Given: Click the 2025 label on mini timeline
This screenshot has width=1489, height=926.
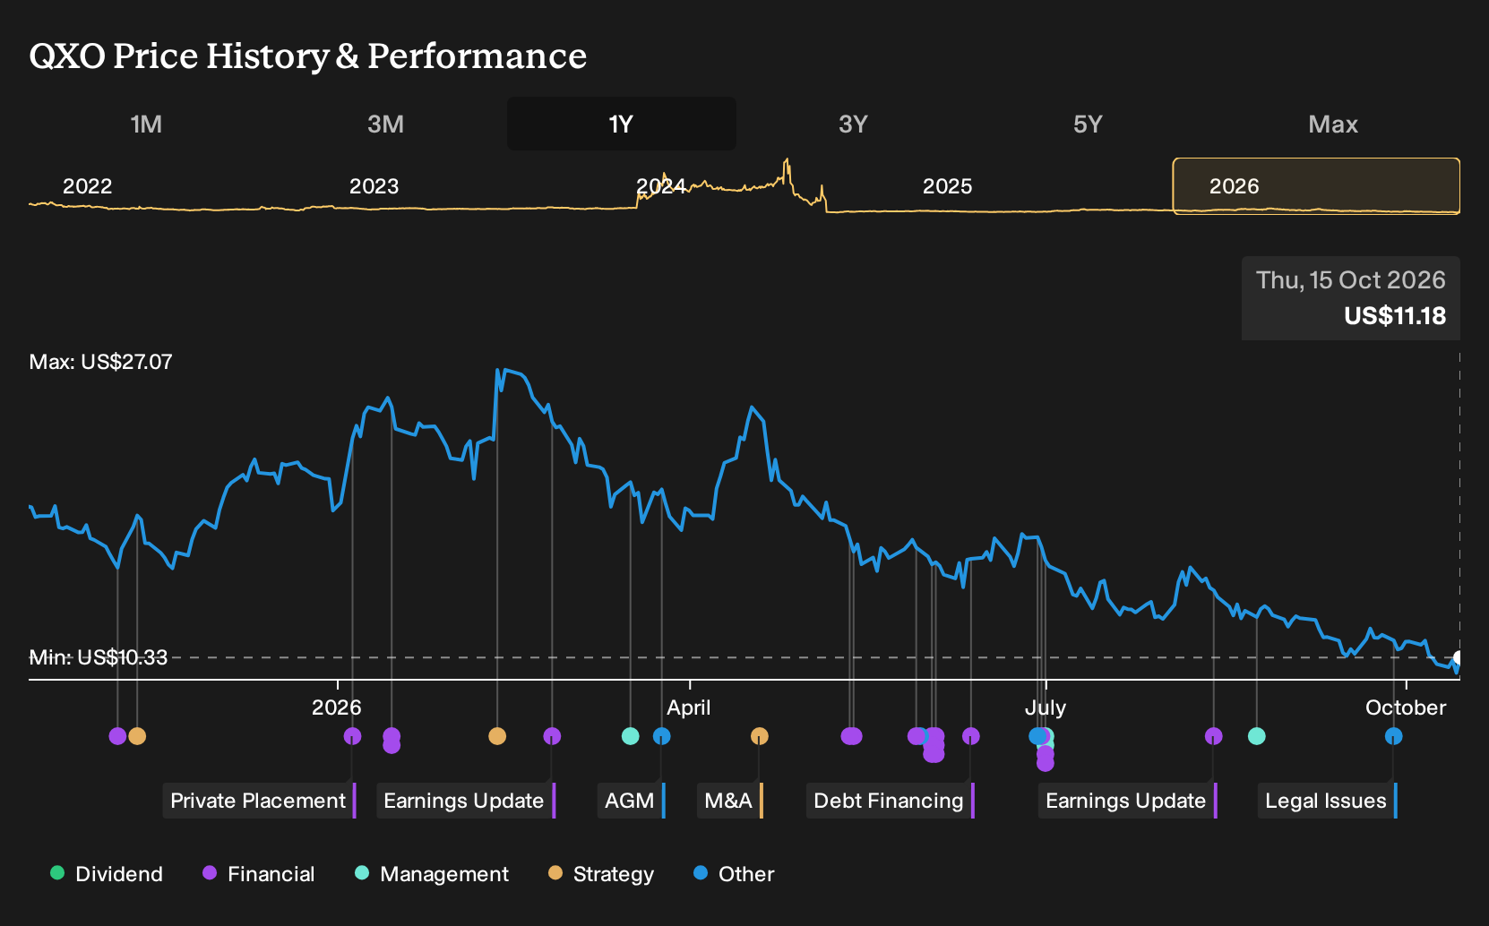Looking at the screenshot, I should click(947, 186).
